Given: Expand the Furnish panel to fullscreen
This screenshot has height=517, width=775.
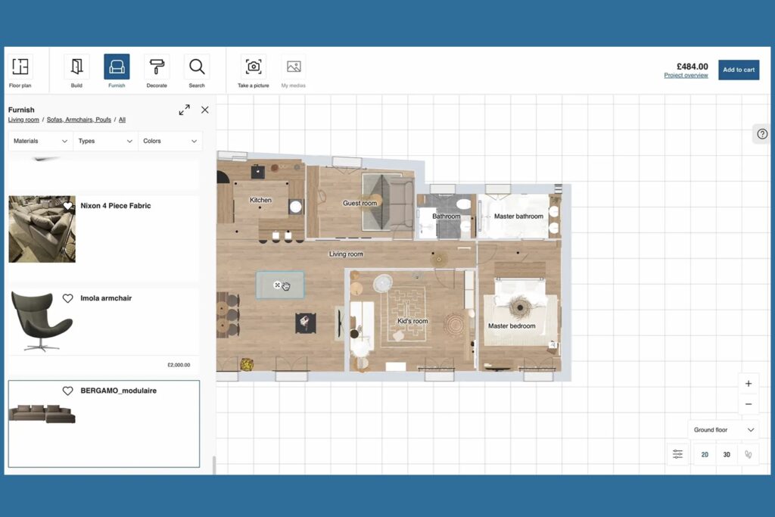Looking at the screenshot, I should [x=184, y=110].
